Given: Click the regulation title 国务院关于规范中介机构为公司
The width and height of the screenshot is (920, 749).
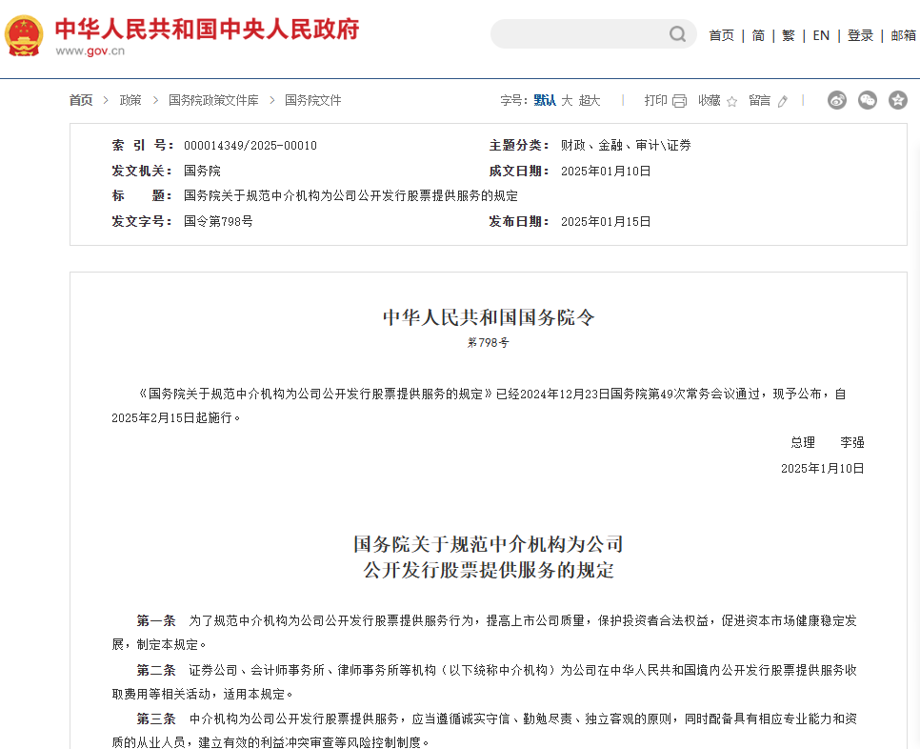Looking at the screenshot, I should click(x=489, y=544).
